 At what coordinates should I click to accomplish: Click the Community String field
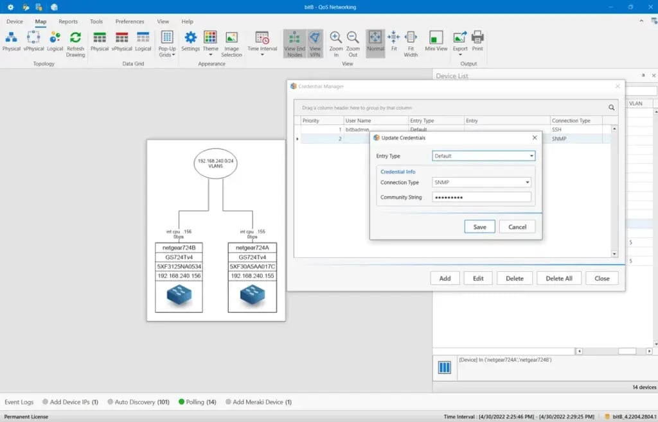481,197
